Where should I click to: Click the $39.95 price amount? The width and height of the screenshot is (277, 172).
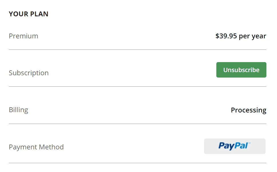[226, 36]
